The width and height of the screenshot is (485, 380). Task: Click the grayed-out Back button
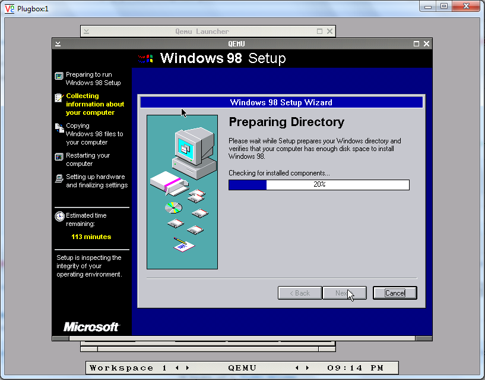(300, 293)
